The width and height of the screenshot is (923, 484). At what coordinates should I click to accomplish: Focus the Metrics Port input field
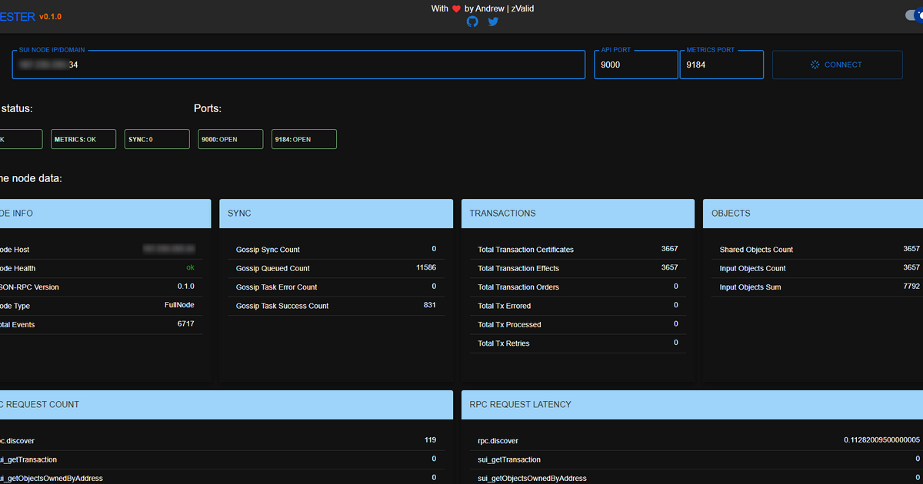click(721, 65)
